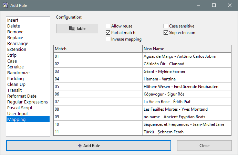
Task: Select the Extension rule type
Action: click(x=28, y=49)
